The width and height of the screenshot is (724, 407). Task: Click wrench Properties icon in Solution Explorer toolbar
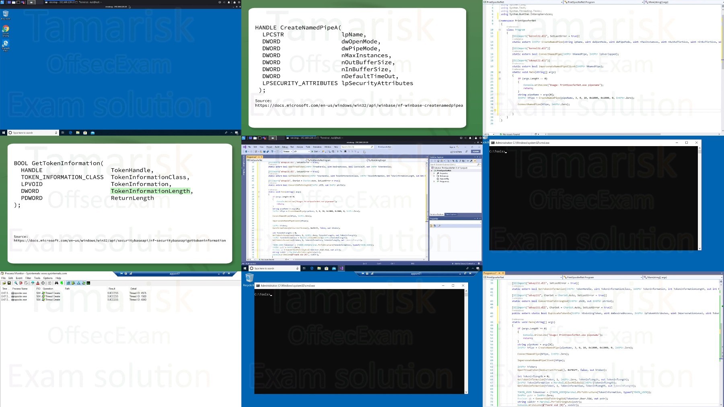point(471,161)
